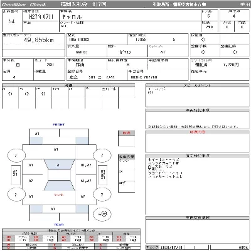Click the FRONT label above car diagram

point(59,124)
